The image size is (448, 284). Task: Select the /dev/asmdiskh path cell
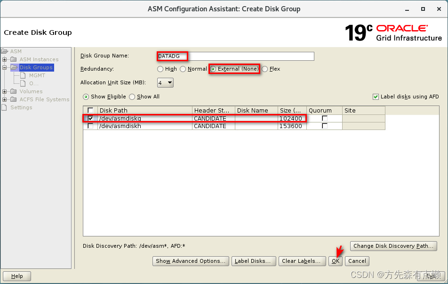tap(145, 126)
